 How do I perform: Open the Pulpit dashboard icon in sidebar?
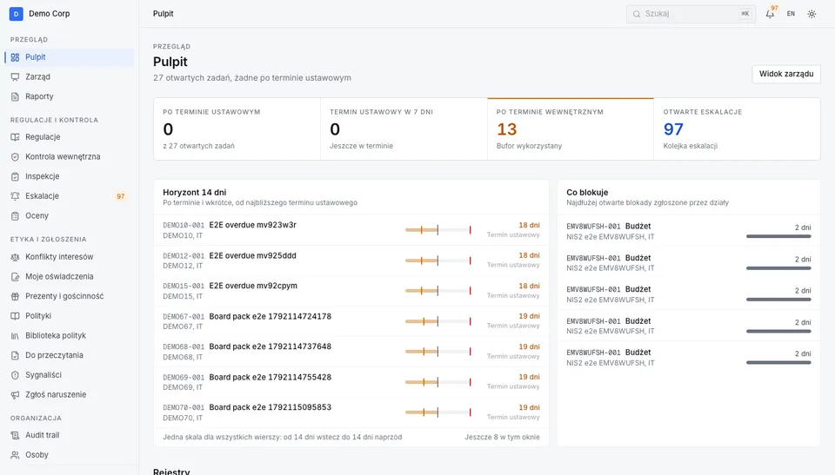[x=15, y=57]
